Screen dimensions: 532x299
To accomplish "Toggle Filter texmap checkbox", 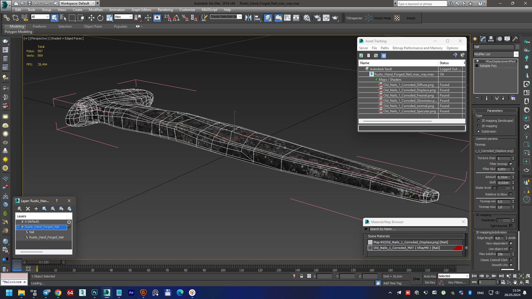I will click(511, 164).
